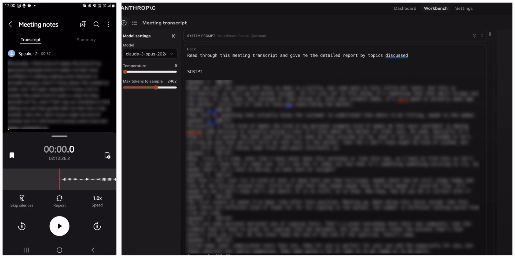Switch to the Summary tab
This screenshot has width=515, height=258.
tap(86, 40)
